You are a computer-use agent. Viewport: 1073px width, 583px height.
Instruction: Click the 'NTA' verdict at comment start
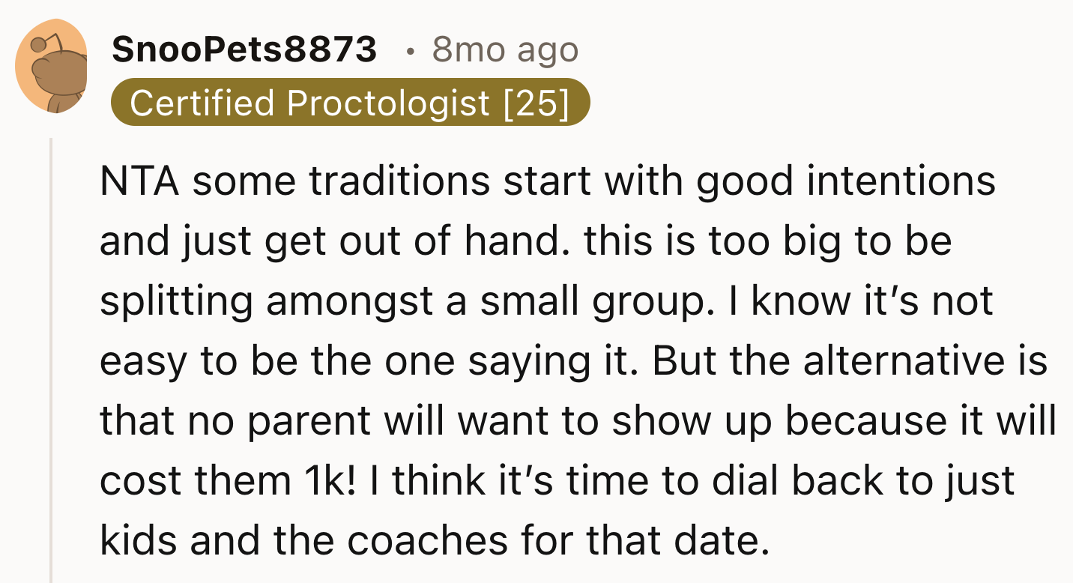140,181
